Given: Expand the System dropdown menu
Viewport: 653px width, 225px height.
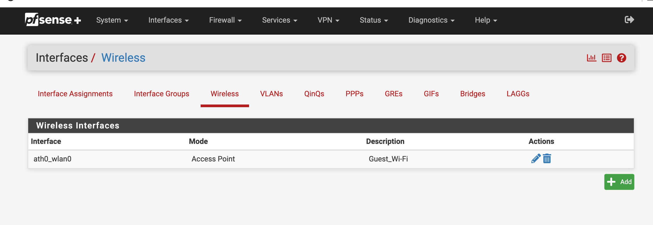Looking at the screenshot, I should coord(112,20).
